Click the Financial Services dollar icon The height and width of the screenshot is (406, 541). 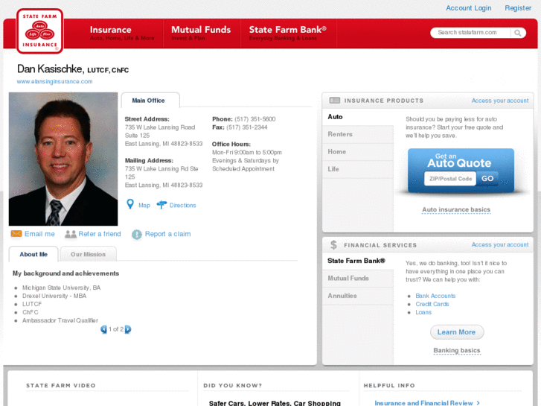coord(333,245)
